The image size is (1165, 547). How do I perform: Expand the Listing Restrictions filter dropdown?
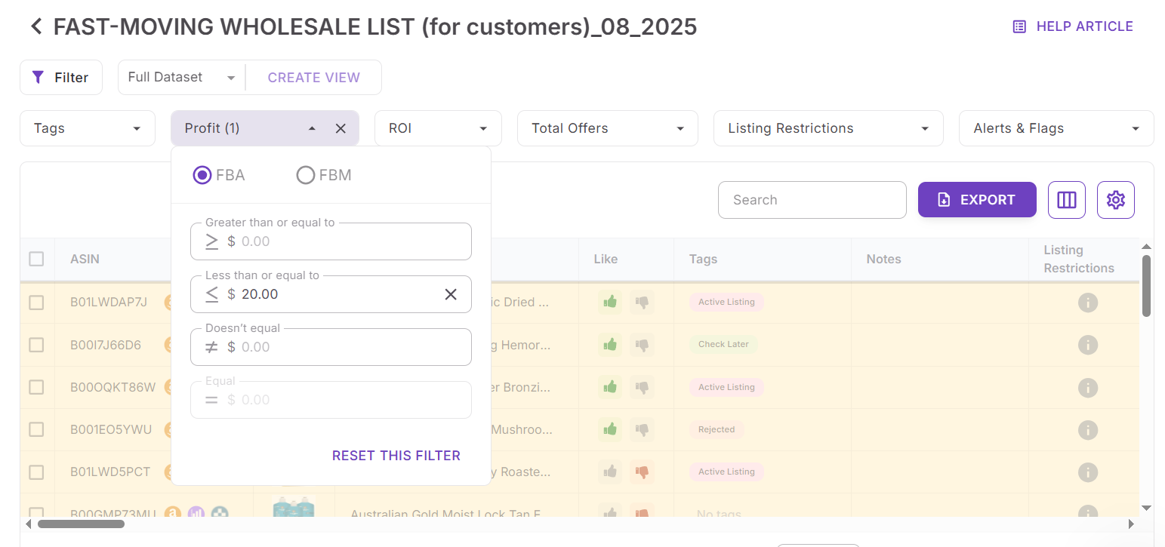pyautogui.click(x=828, y=128)
